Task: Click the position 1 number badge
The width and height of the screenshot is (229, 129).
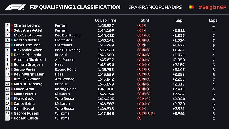Action: point(8,25)
